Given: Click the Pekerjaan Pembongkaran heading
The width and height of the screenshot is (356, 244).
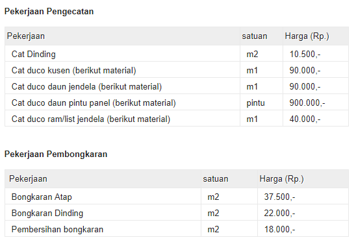Looking at the screenshot, I should tap(56, 154).
